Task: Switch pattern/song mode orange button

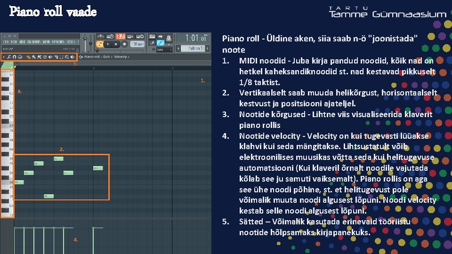Action: [100, 44]
